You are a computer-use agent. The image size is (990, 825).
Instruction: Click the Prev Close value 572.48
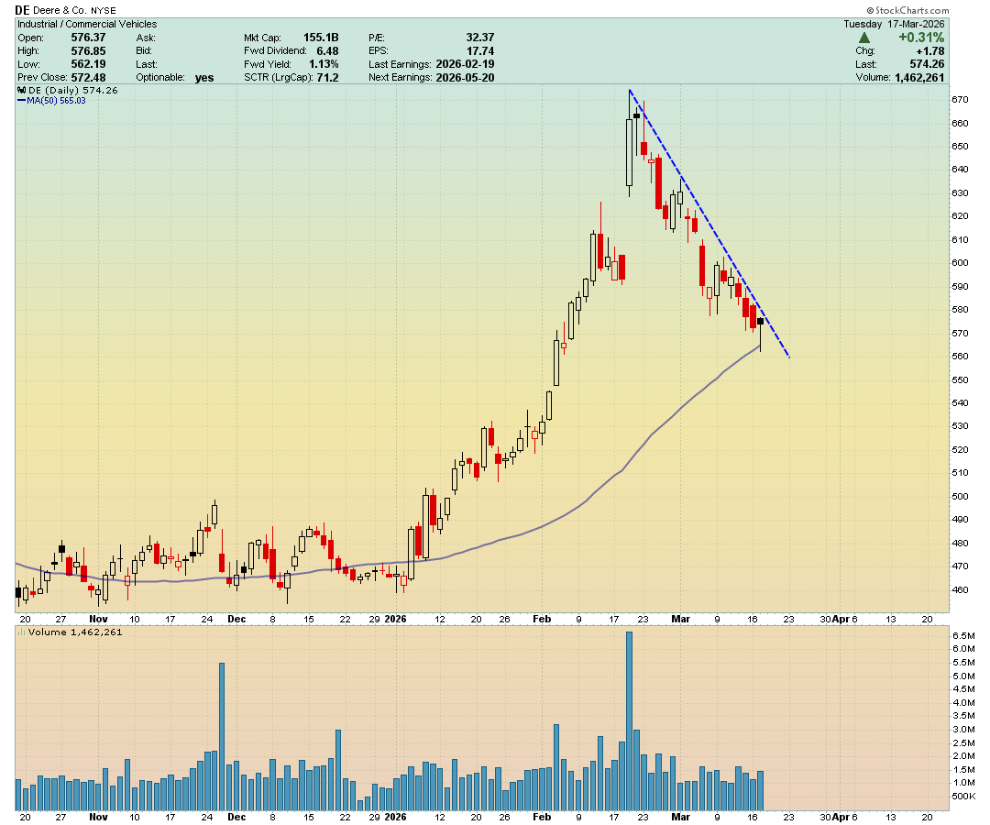tap(88, 77)
